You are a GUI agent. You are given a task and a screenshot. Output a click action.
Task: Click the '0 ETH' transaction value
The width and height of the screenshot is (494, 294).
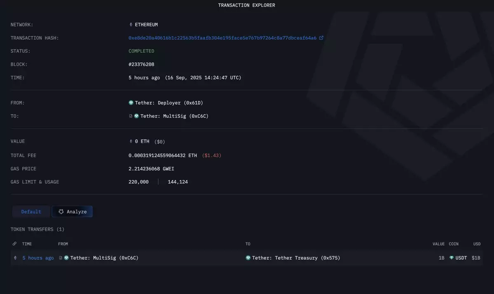point(142,141)
